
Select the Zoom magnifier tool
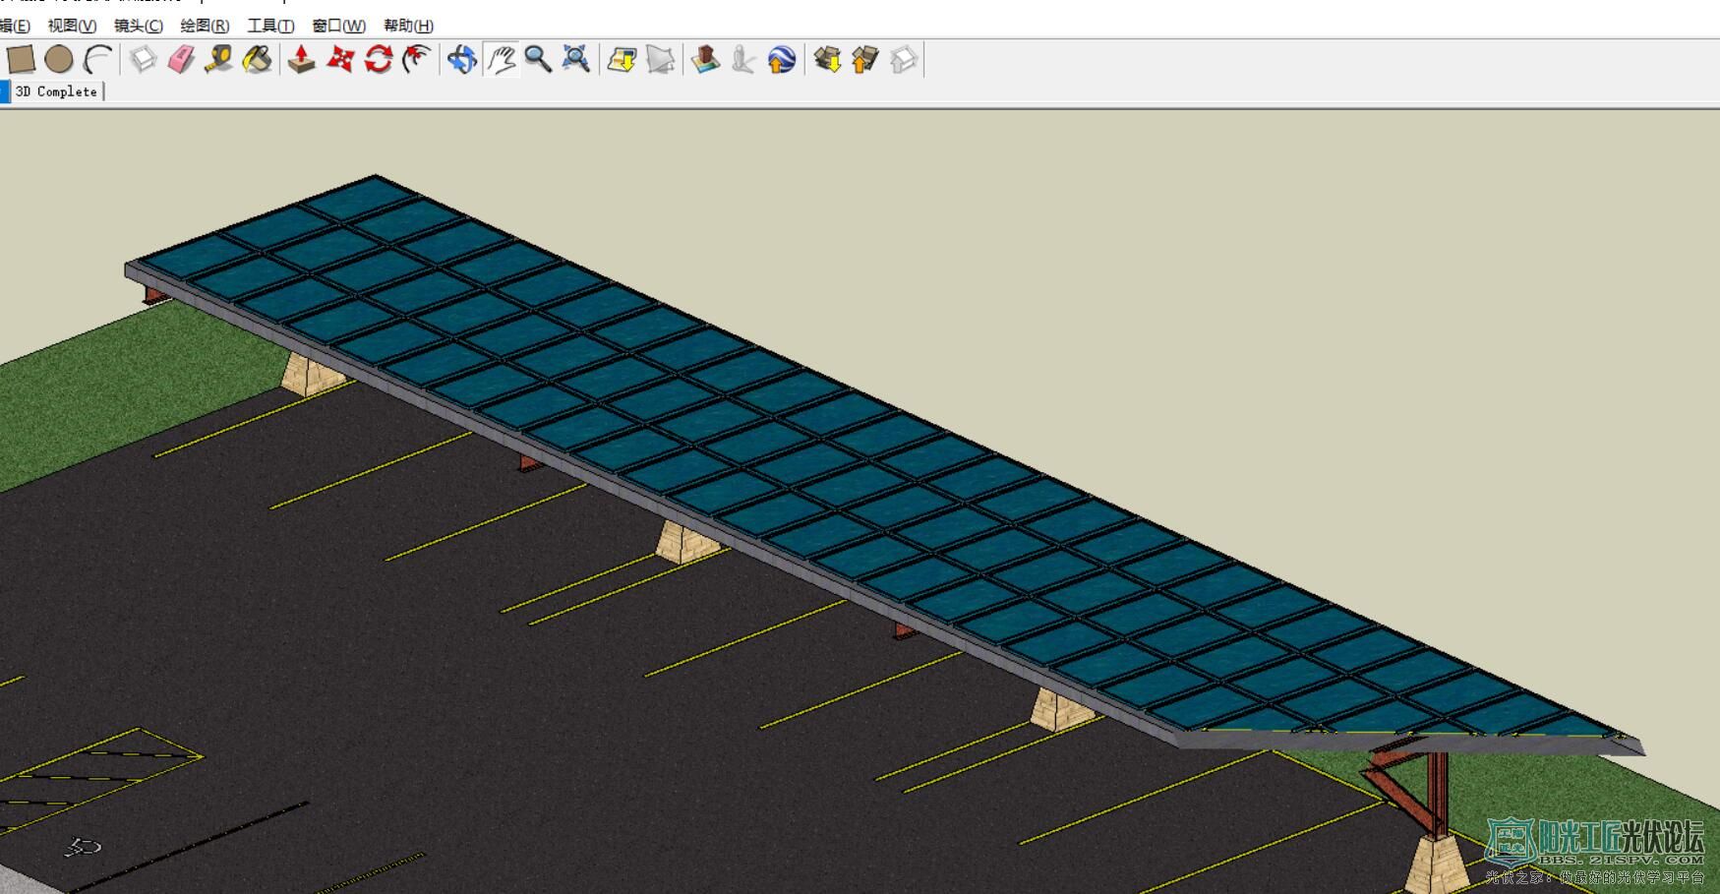point(538,60)
